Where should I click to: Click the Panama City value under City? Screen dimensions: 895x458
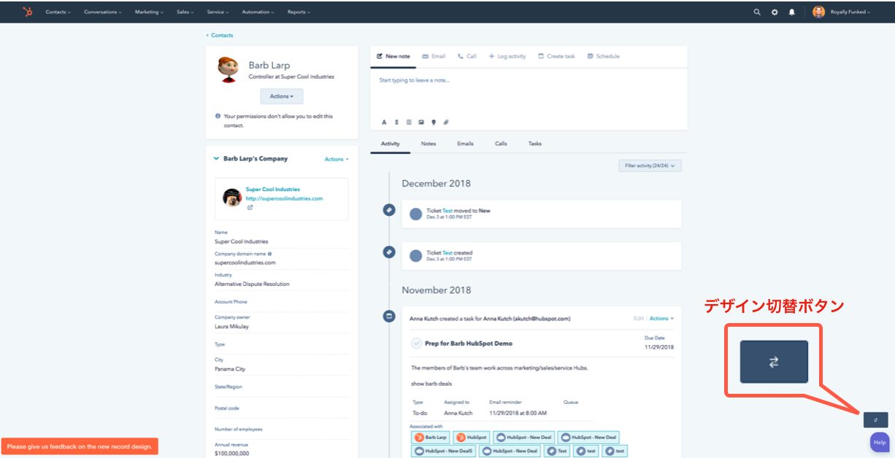click(230, 369)
